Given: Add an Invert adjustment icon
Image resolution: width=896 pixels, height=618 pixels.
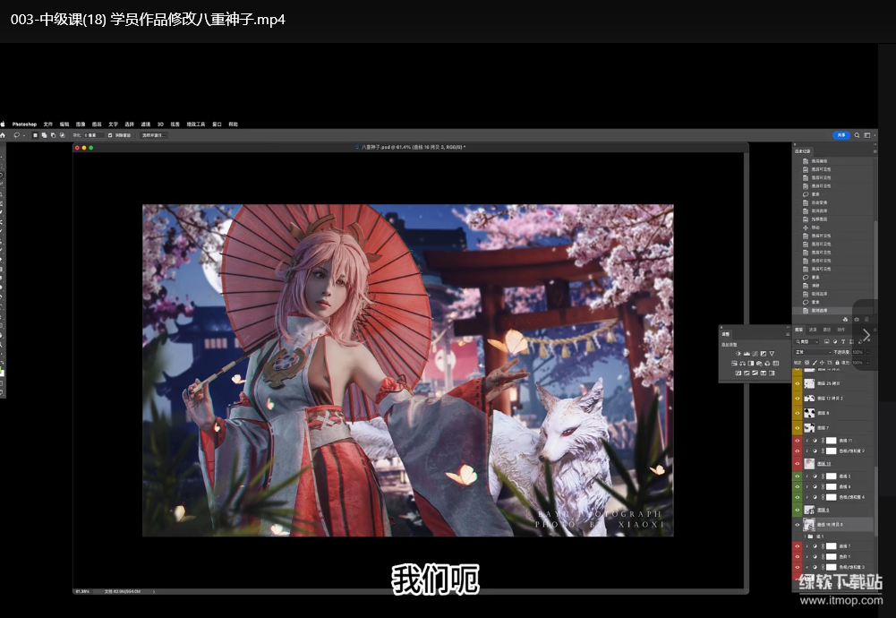Looking at the screenshot, I should coord(738,373).
